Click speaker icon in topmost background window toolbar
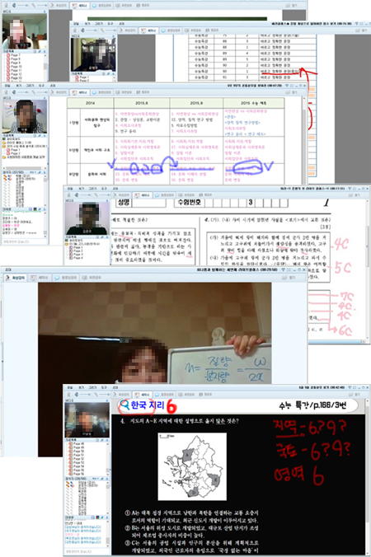This screenshot has height=557, width=371. 14,6
